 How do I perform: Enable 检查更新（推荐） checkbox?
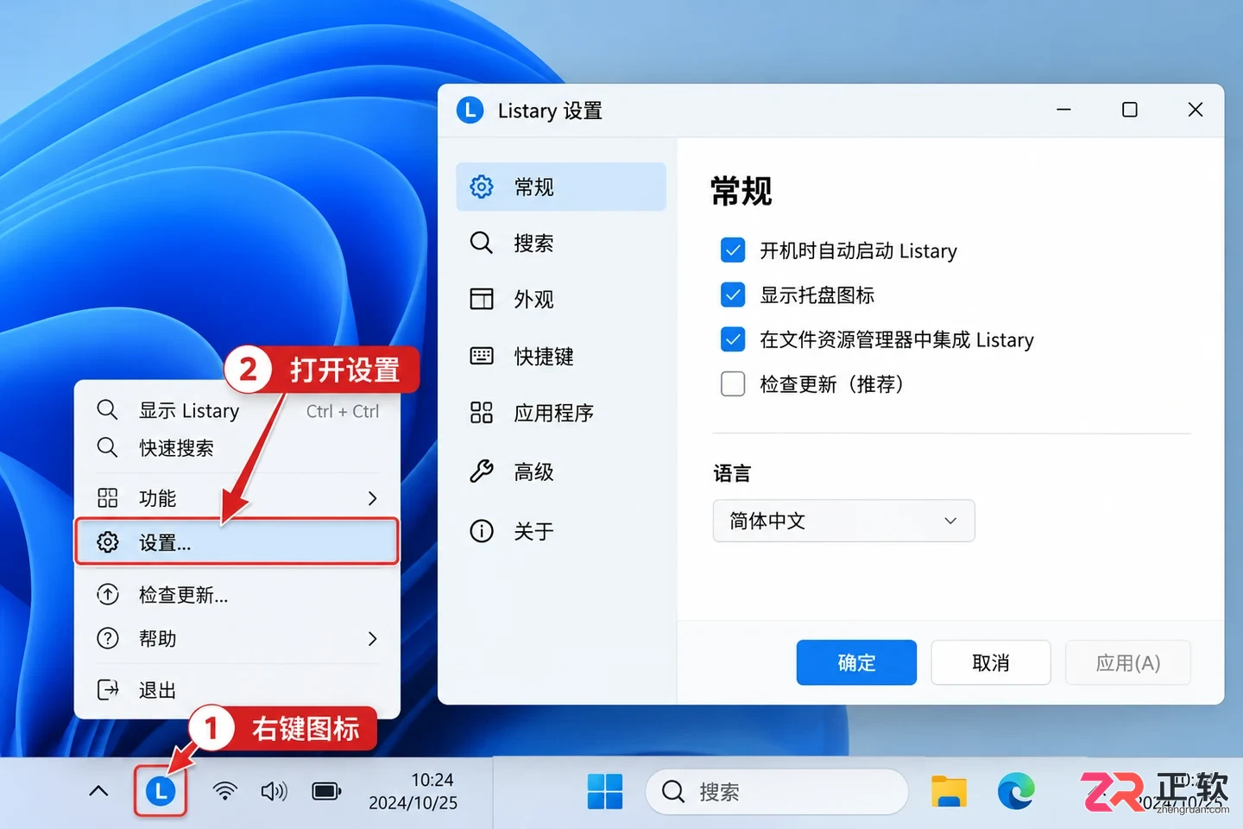[733, 383]
